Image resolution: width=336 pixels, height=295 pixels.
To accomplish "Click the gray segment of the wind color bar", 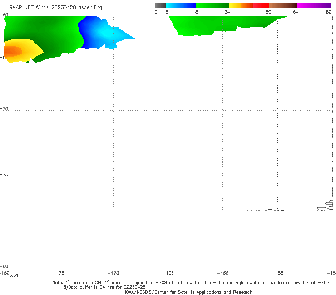I will pos(161,5).
